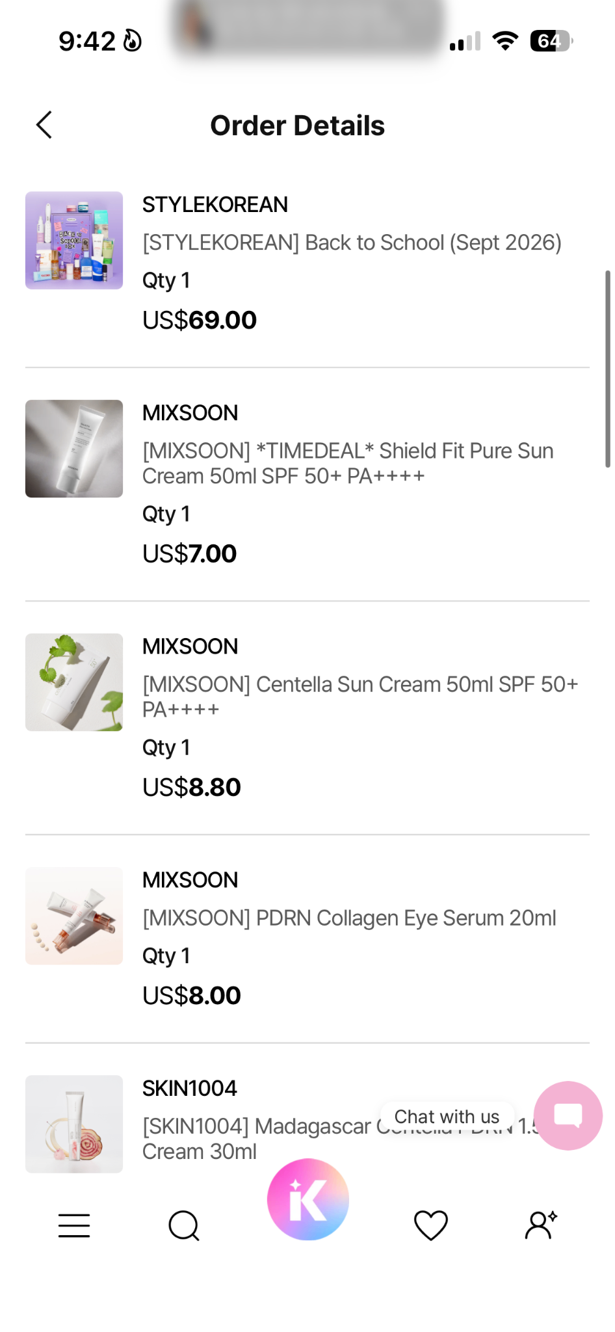Click the "Chat with us" label
Screen dimensions: 615x1332
pyautogui.click(x=447, y=1117)
